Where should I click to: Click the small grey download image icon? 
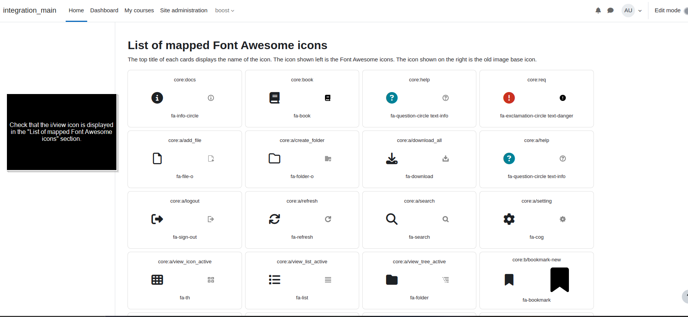coord(446,158)
